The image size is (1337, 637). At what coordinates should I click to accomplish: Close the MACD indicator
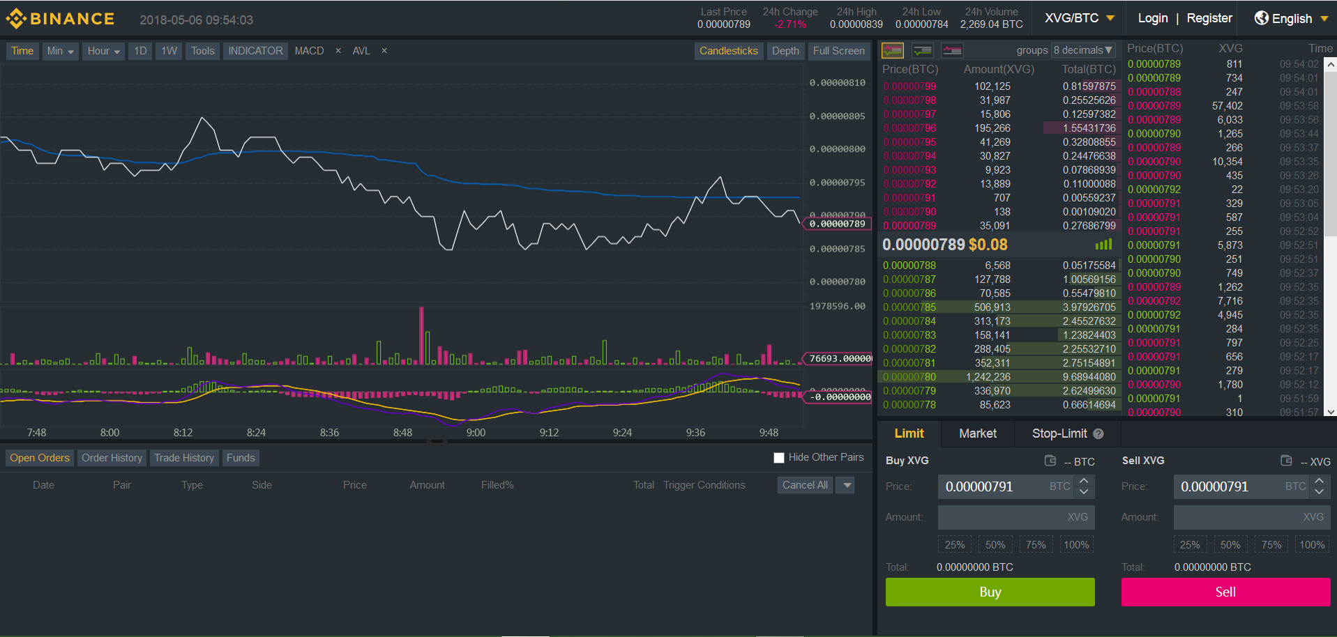(x=338, y=51)
